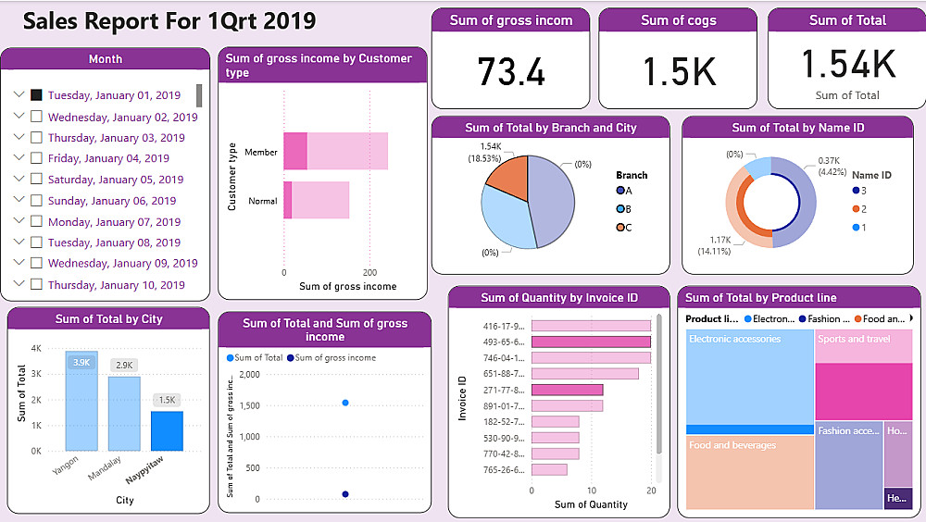This screenshot has height=522, width=926.
Task: Expand Thursday, January 03, 2019 chevron
Action: click(19, 137)
